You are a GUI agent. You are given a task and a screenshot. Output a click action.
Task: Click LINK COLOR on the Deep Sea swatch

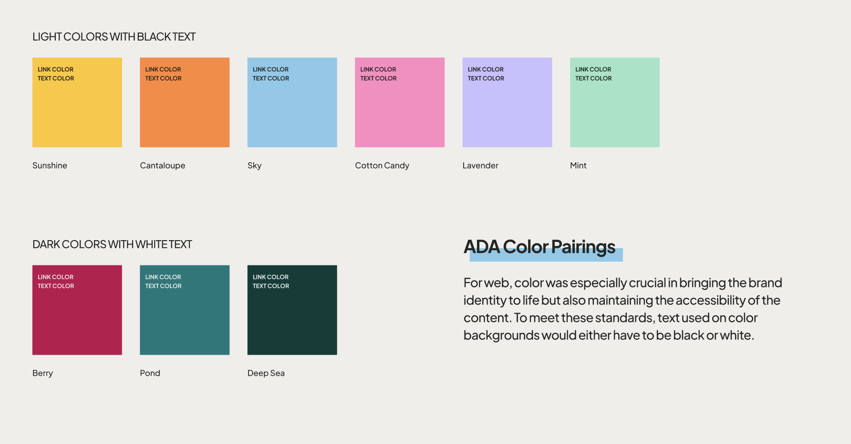(x=270, y=277)
